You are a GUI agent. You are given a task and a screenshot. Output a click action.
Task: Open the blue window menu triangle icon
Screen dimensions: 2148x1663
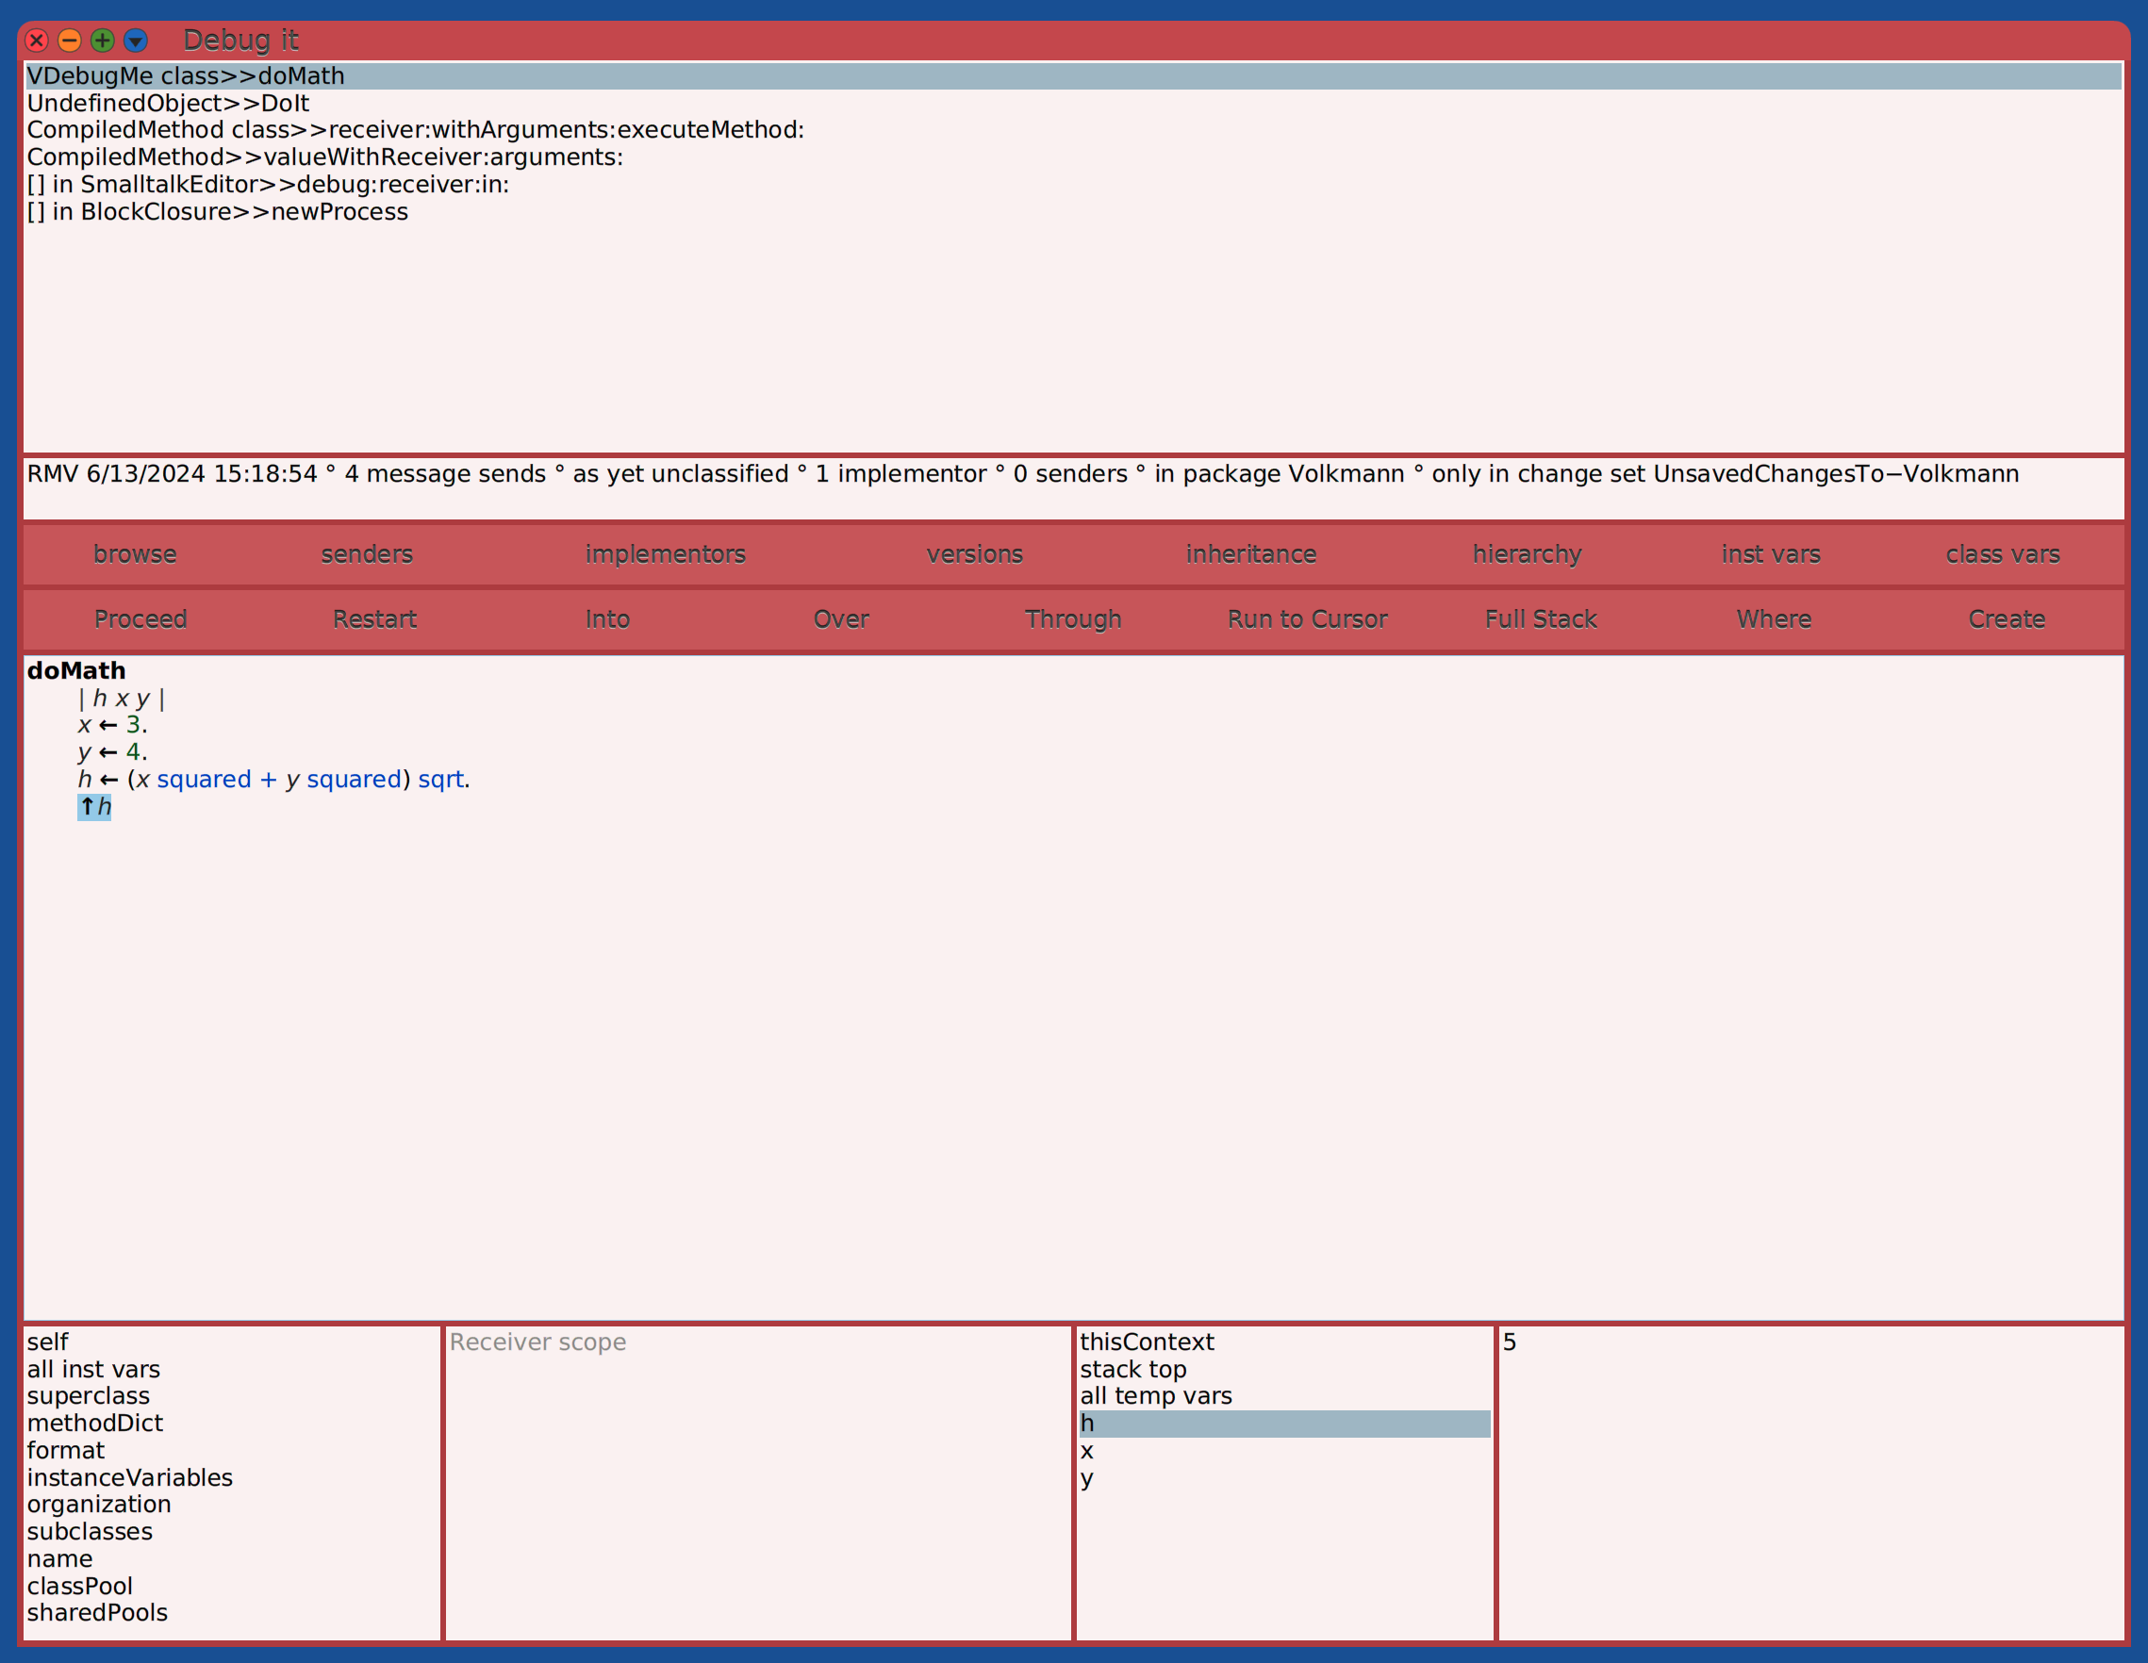[135, 41]
